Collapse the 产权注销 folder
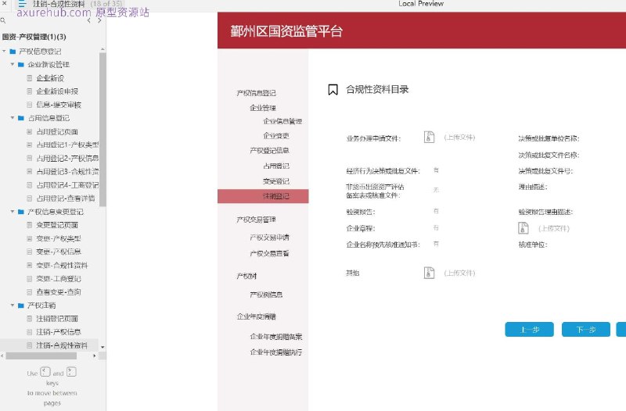Viewport: 626px width, 411px height. (x=13, y=306)
